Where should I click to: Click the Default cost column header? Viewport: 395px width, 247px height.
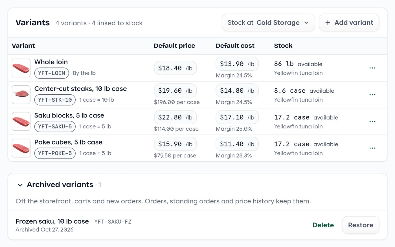[235, 46]
